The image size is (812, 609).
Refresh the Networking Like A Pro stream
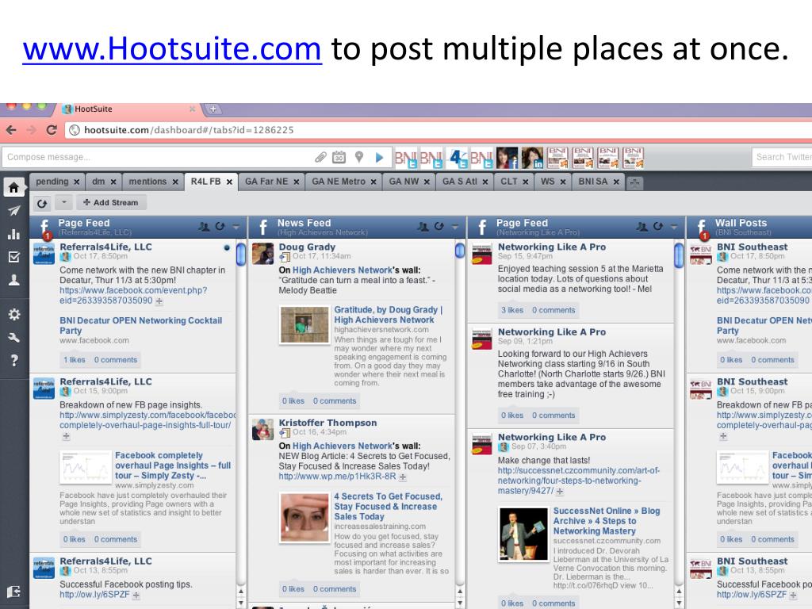coord(658,226)
